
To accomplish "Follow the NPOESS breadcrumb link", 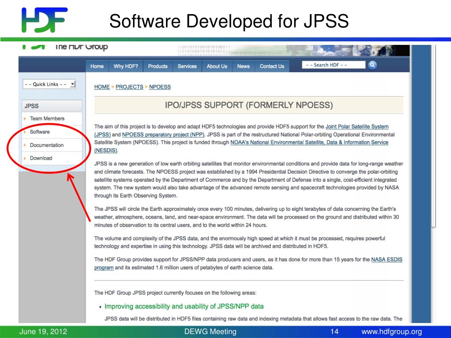I will (x=160, y=87).
